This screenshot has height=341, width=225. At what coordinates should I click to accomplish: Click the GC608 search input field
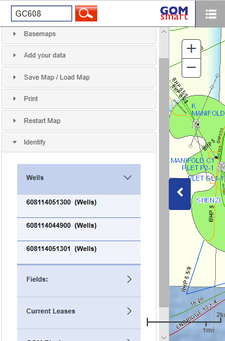[x=42, y=13]
